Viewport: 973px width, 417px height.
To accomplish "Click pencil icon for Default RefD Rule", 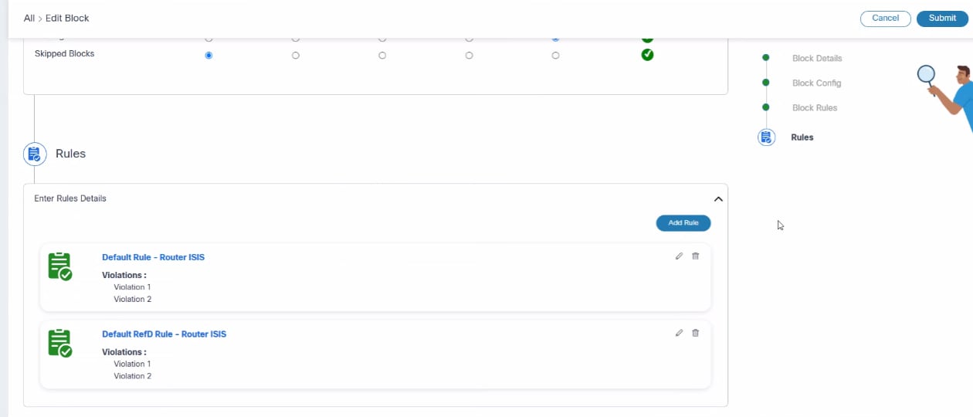I will [679, 333].
